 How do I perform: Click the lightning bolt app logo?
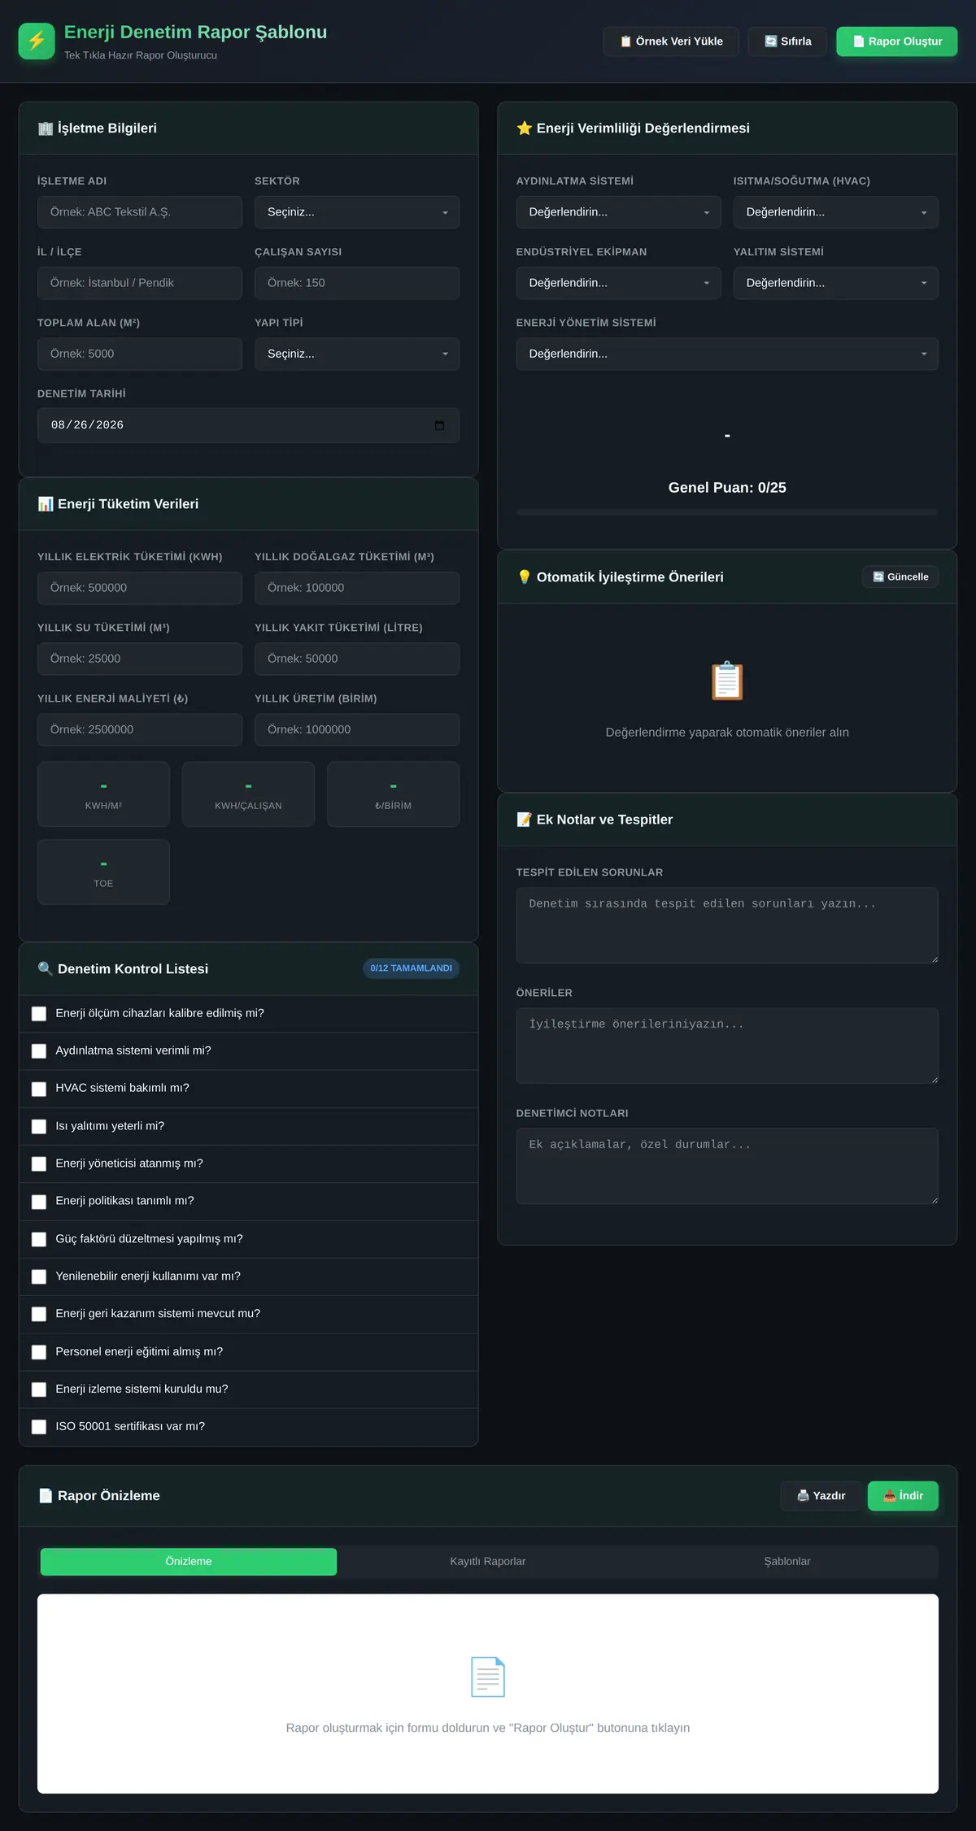point(37,41)
